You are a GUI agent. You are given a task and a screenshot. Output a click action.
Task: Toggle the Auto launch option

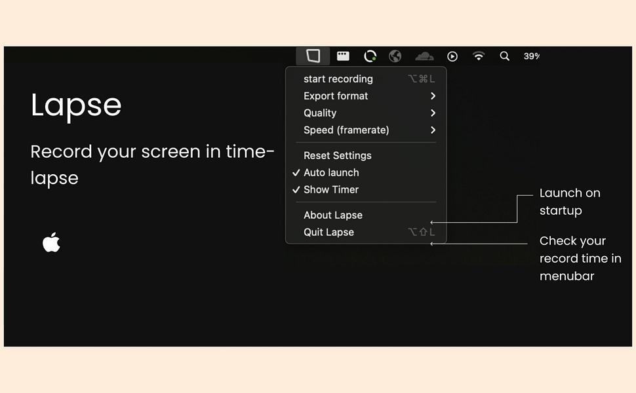[x=366, y=173]
